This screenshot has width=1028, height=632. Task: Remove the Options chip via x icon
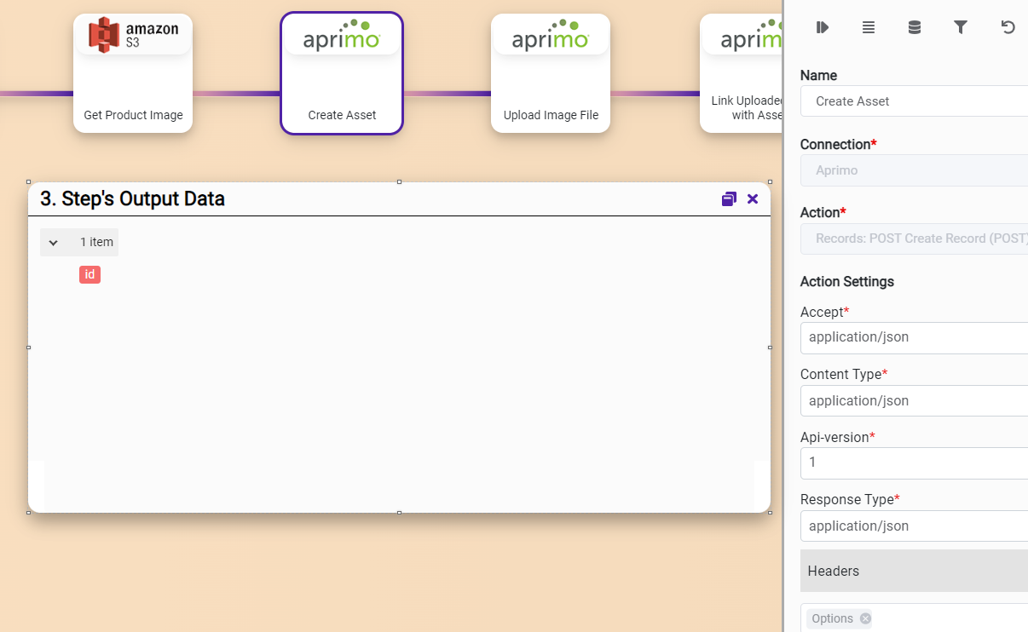click(865, 618)
